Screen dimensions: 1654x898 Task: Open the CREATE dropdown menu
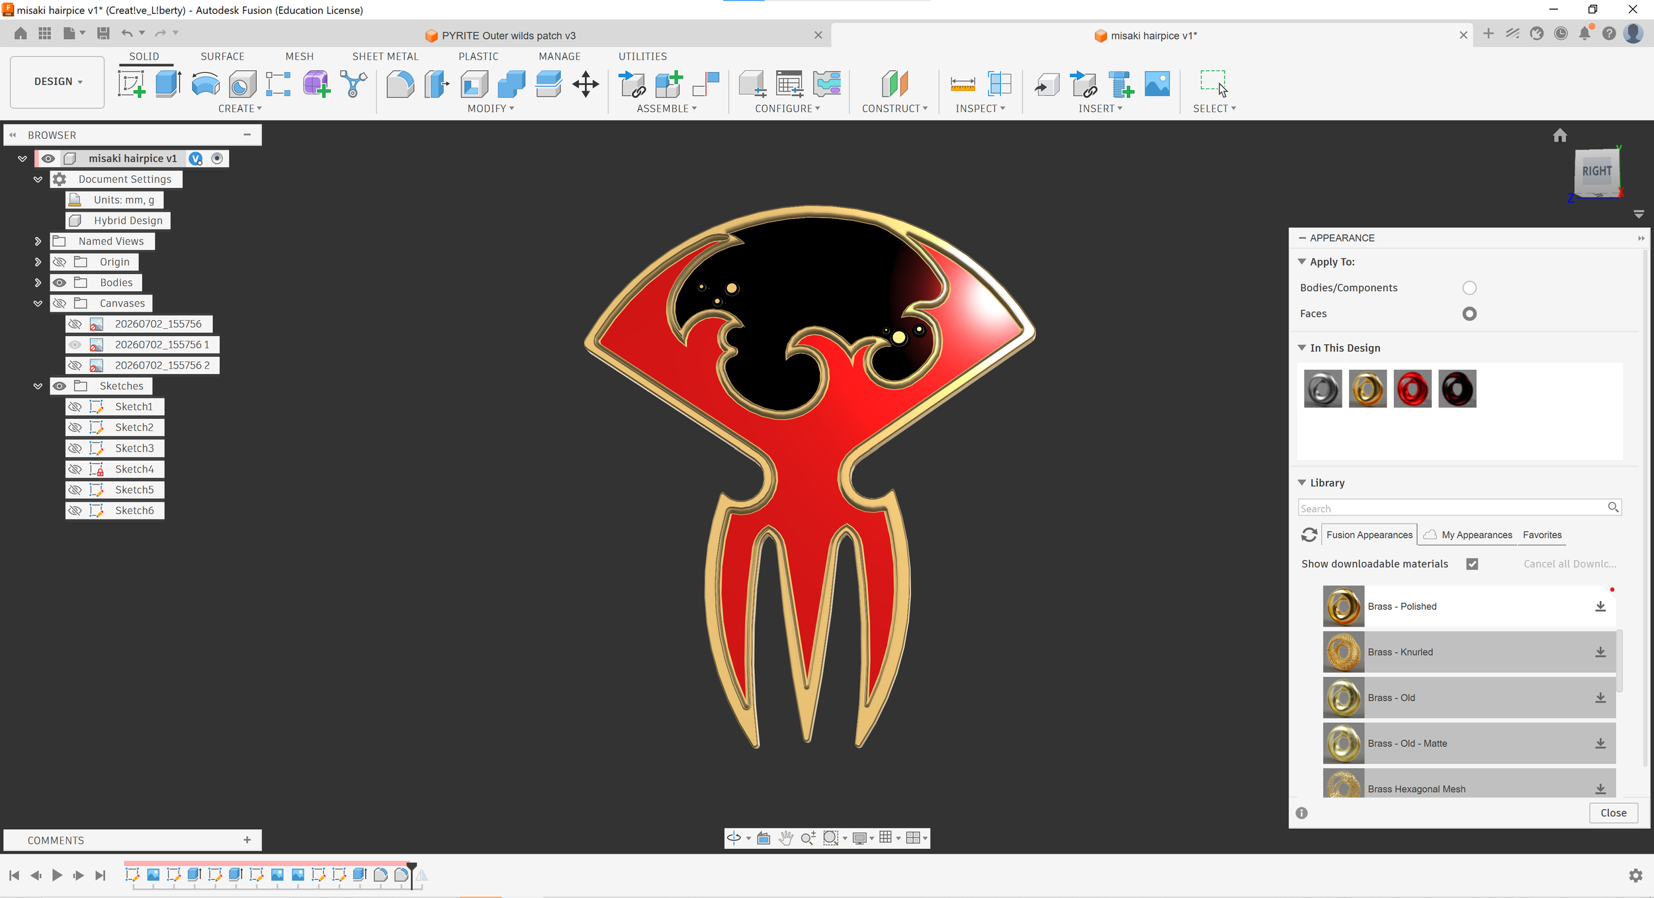click(239, 109)
